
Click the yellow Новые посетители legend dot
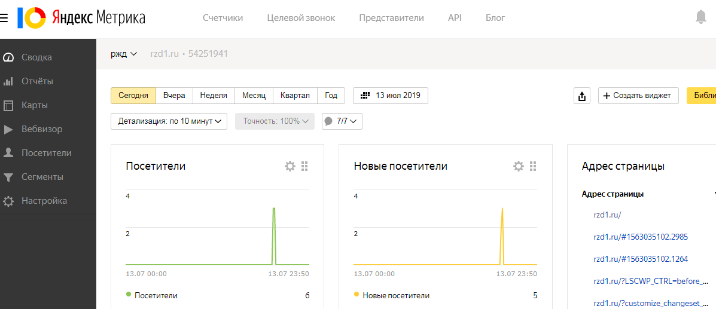(357, 295)
